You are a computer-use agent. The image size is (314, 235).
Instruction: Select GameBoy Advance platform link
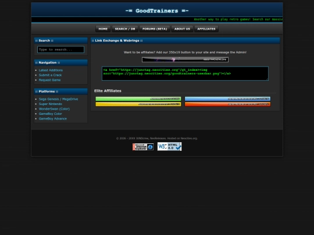[x=53, y=118]
